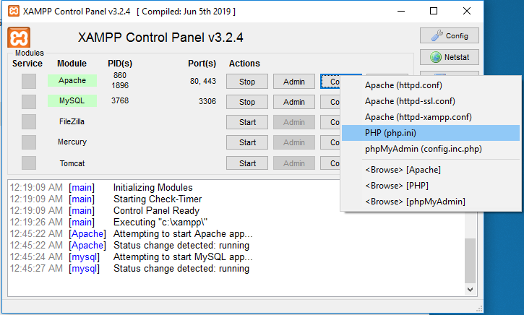Click the XAMPP title bar icon

(x=14, y=11)
